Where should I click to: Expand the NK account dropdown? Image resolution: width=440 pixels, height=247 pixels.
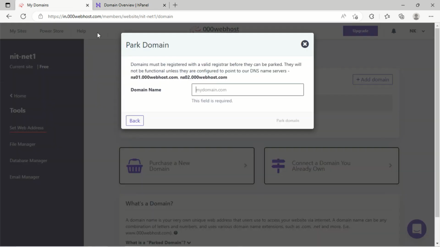tap(417, 31)
